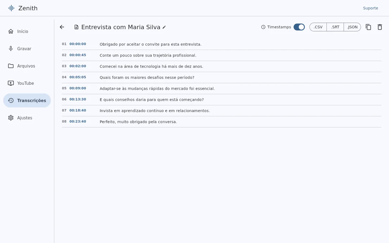Go to Início in sidebar
389x243 pixels.
(x=27, y=31)
